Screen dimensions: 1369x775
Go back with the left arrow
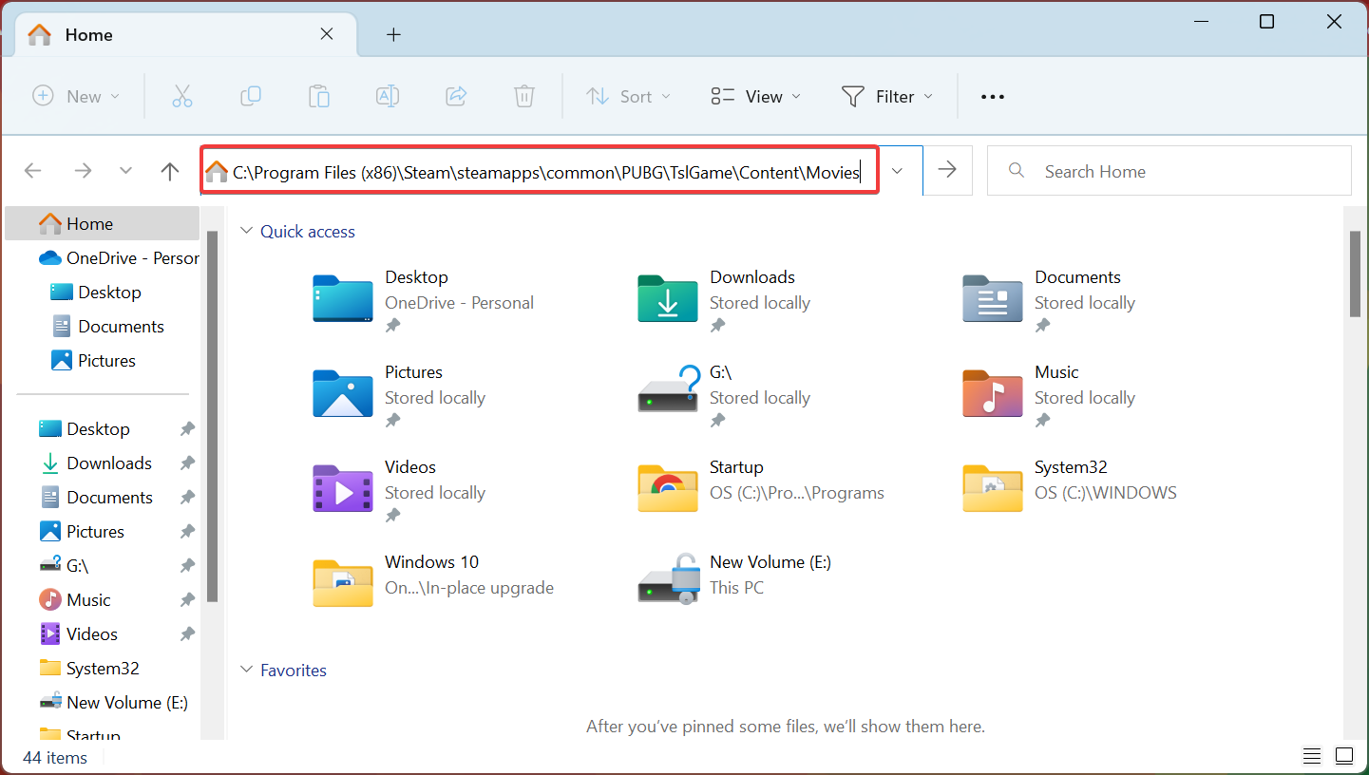pyautogui.click(x=33, y=171)
